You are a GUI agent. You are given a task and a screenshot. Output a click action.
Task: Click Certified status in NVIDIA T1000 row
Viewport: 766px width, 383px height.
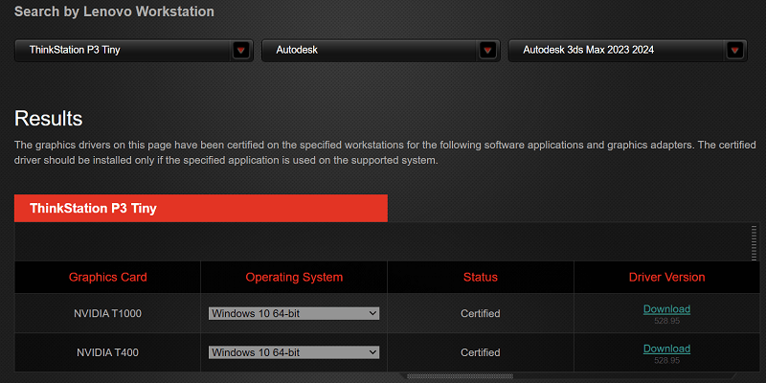click(481, 314)
